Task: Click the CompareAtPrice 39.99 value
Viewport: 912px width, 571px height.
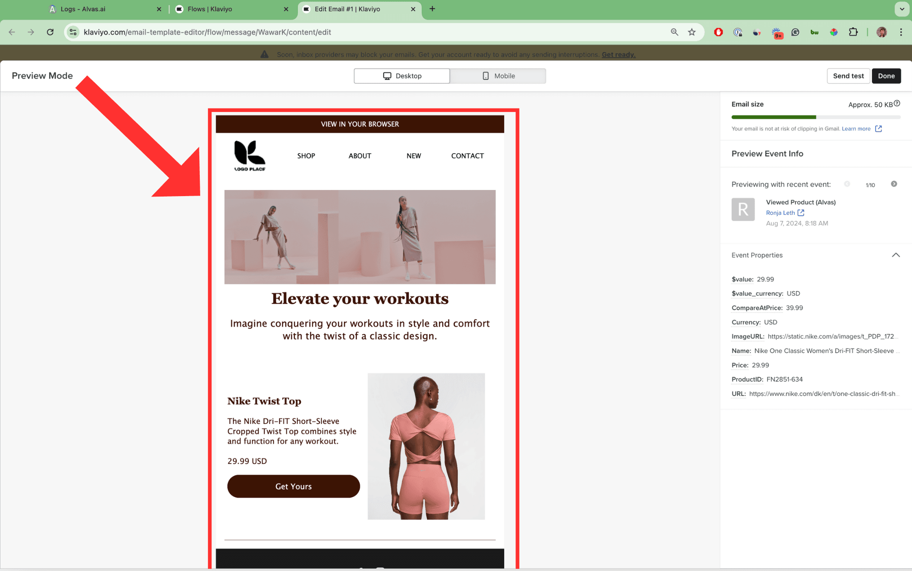Action: (x=794, y=308)
